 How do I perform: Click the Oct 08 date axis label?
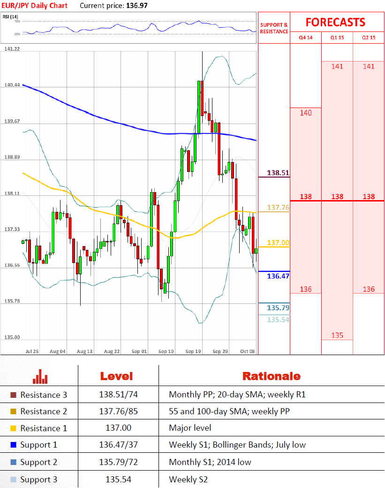coord(248,351)
